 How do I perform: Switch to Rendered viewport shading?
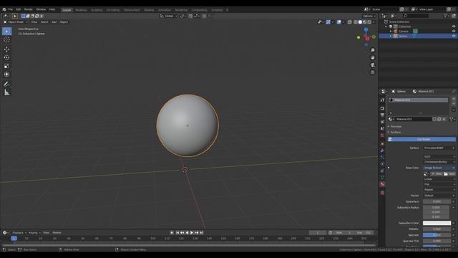click(369, 22)
